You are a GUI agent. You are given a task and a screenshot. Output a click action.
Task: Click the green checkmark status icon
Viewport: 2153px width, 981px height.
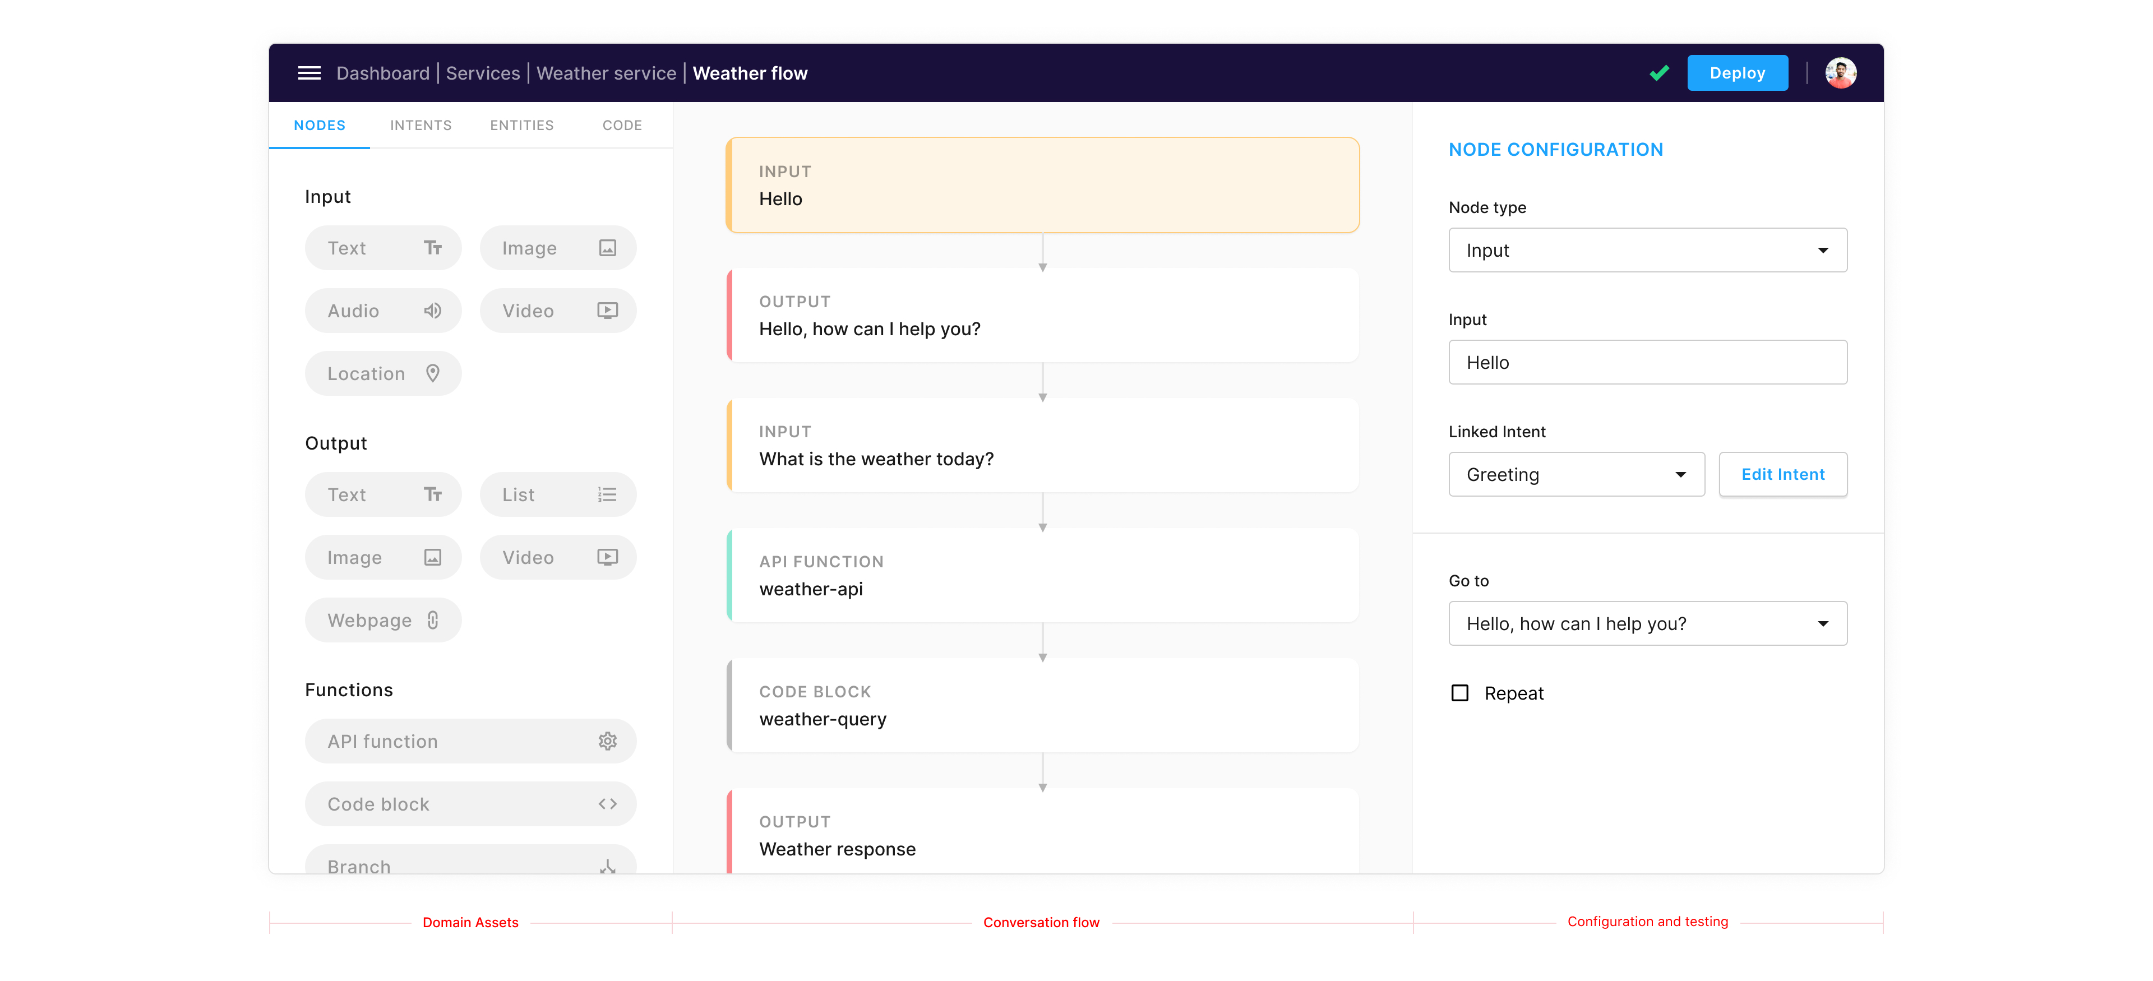pyautogui.click(x=1659, y=73)
